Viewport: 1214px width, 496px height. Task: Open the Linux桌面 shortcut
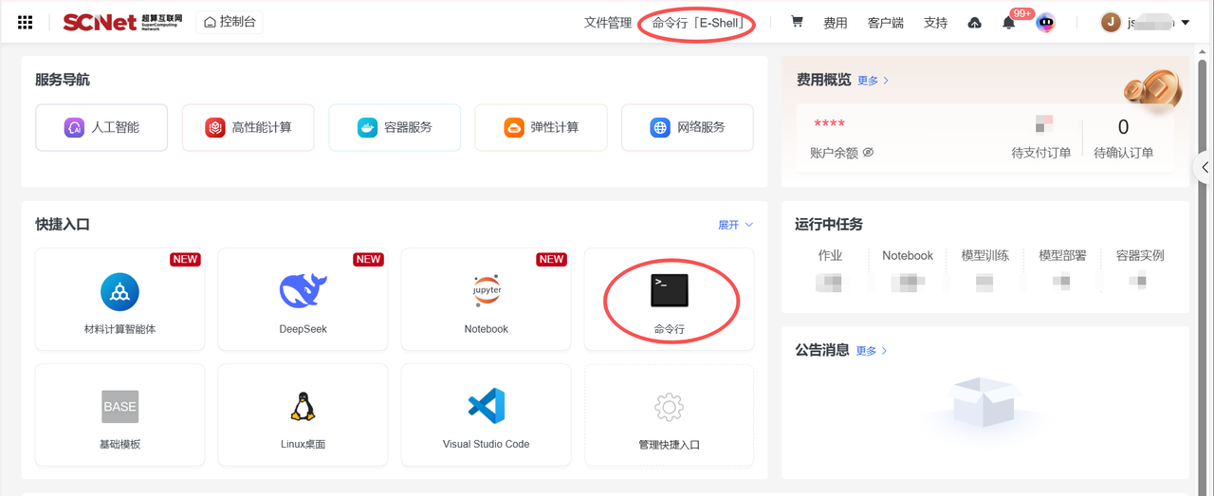tap(303, 414)
